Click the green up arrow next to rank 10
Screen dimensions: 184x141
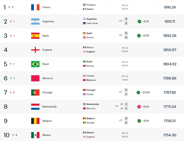pos(13,135)
